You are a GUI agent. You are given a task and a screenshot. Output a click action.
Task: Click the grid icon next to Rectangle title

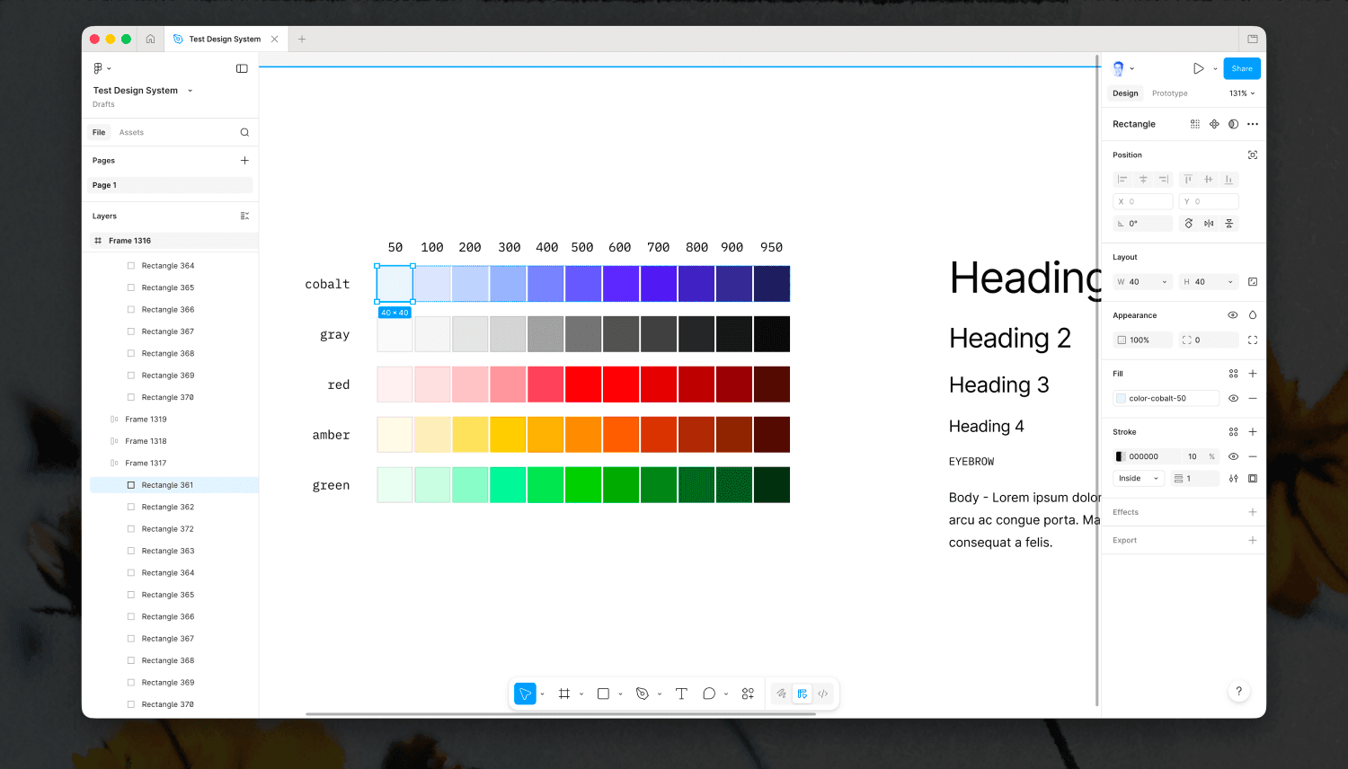(x=1195, y=124)
